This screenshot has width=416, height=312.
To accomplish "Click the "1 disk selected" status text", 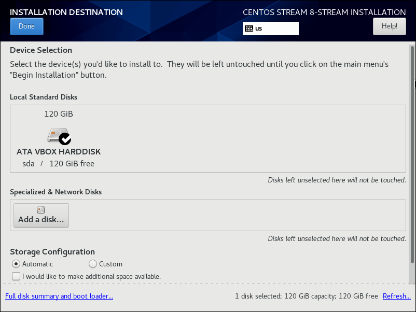I will point(259,296).
